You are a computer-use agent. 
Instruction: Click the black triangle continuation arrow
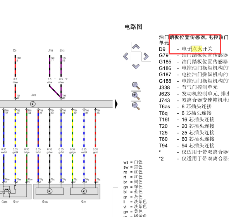[116, 104]
